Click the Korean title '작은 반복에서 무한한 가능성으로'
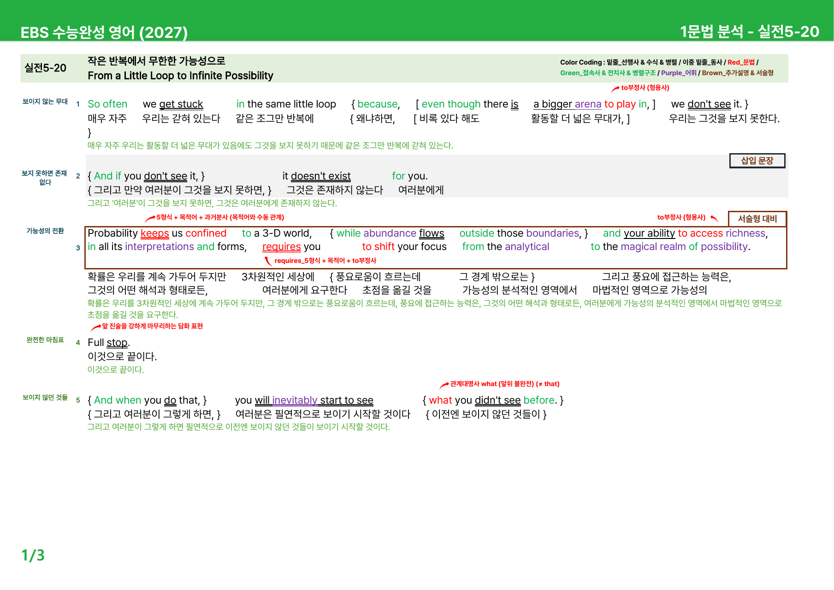This screenshot has height=590, width=834. coord(156,60)
